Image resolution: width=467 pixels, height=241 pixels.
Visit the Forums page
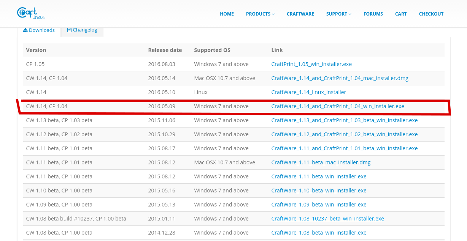pos(373,14)
